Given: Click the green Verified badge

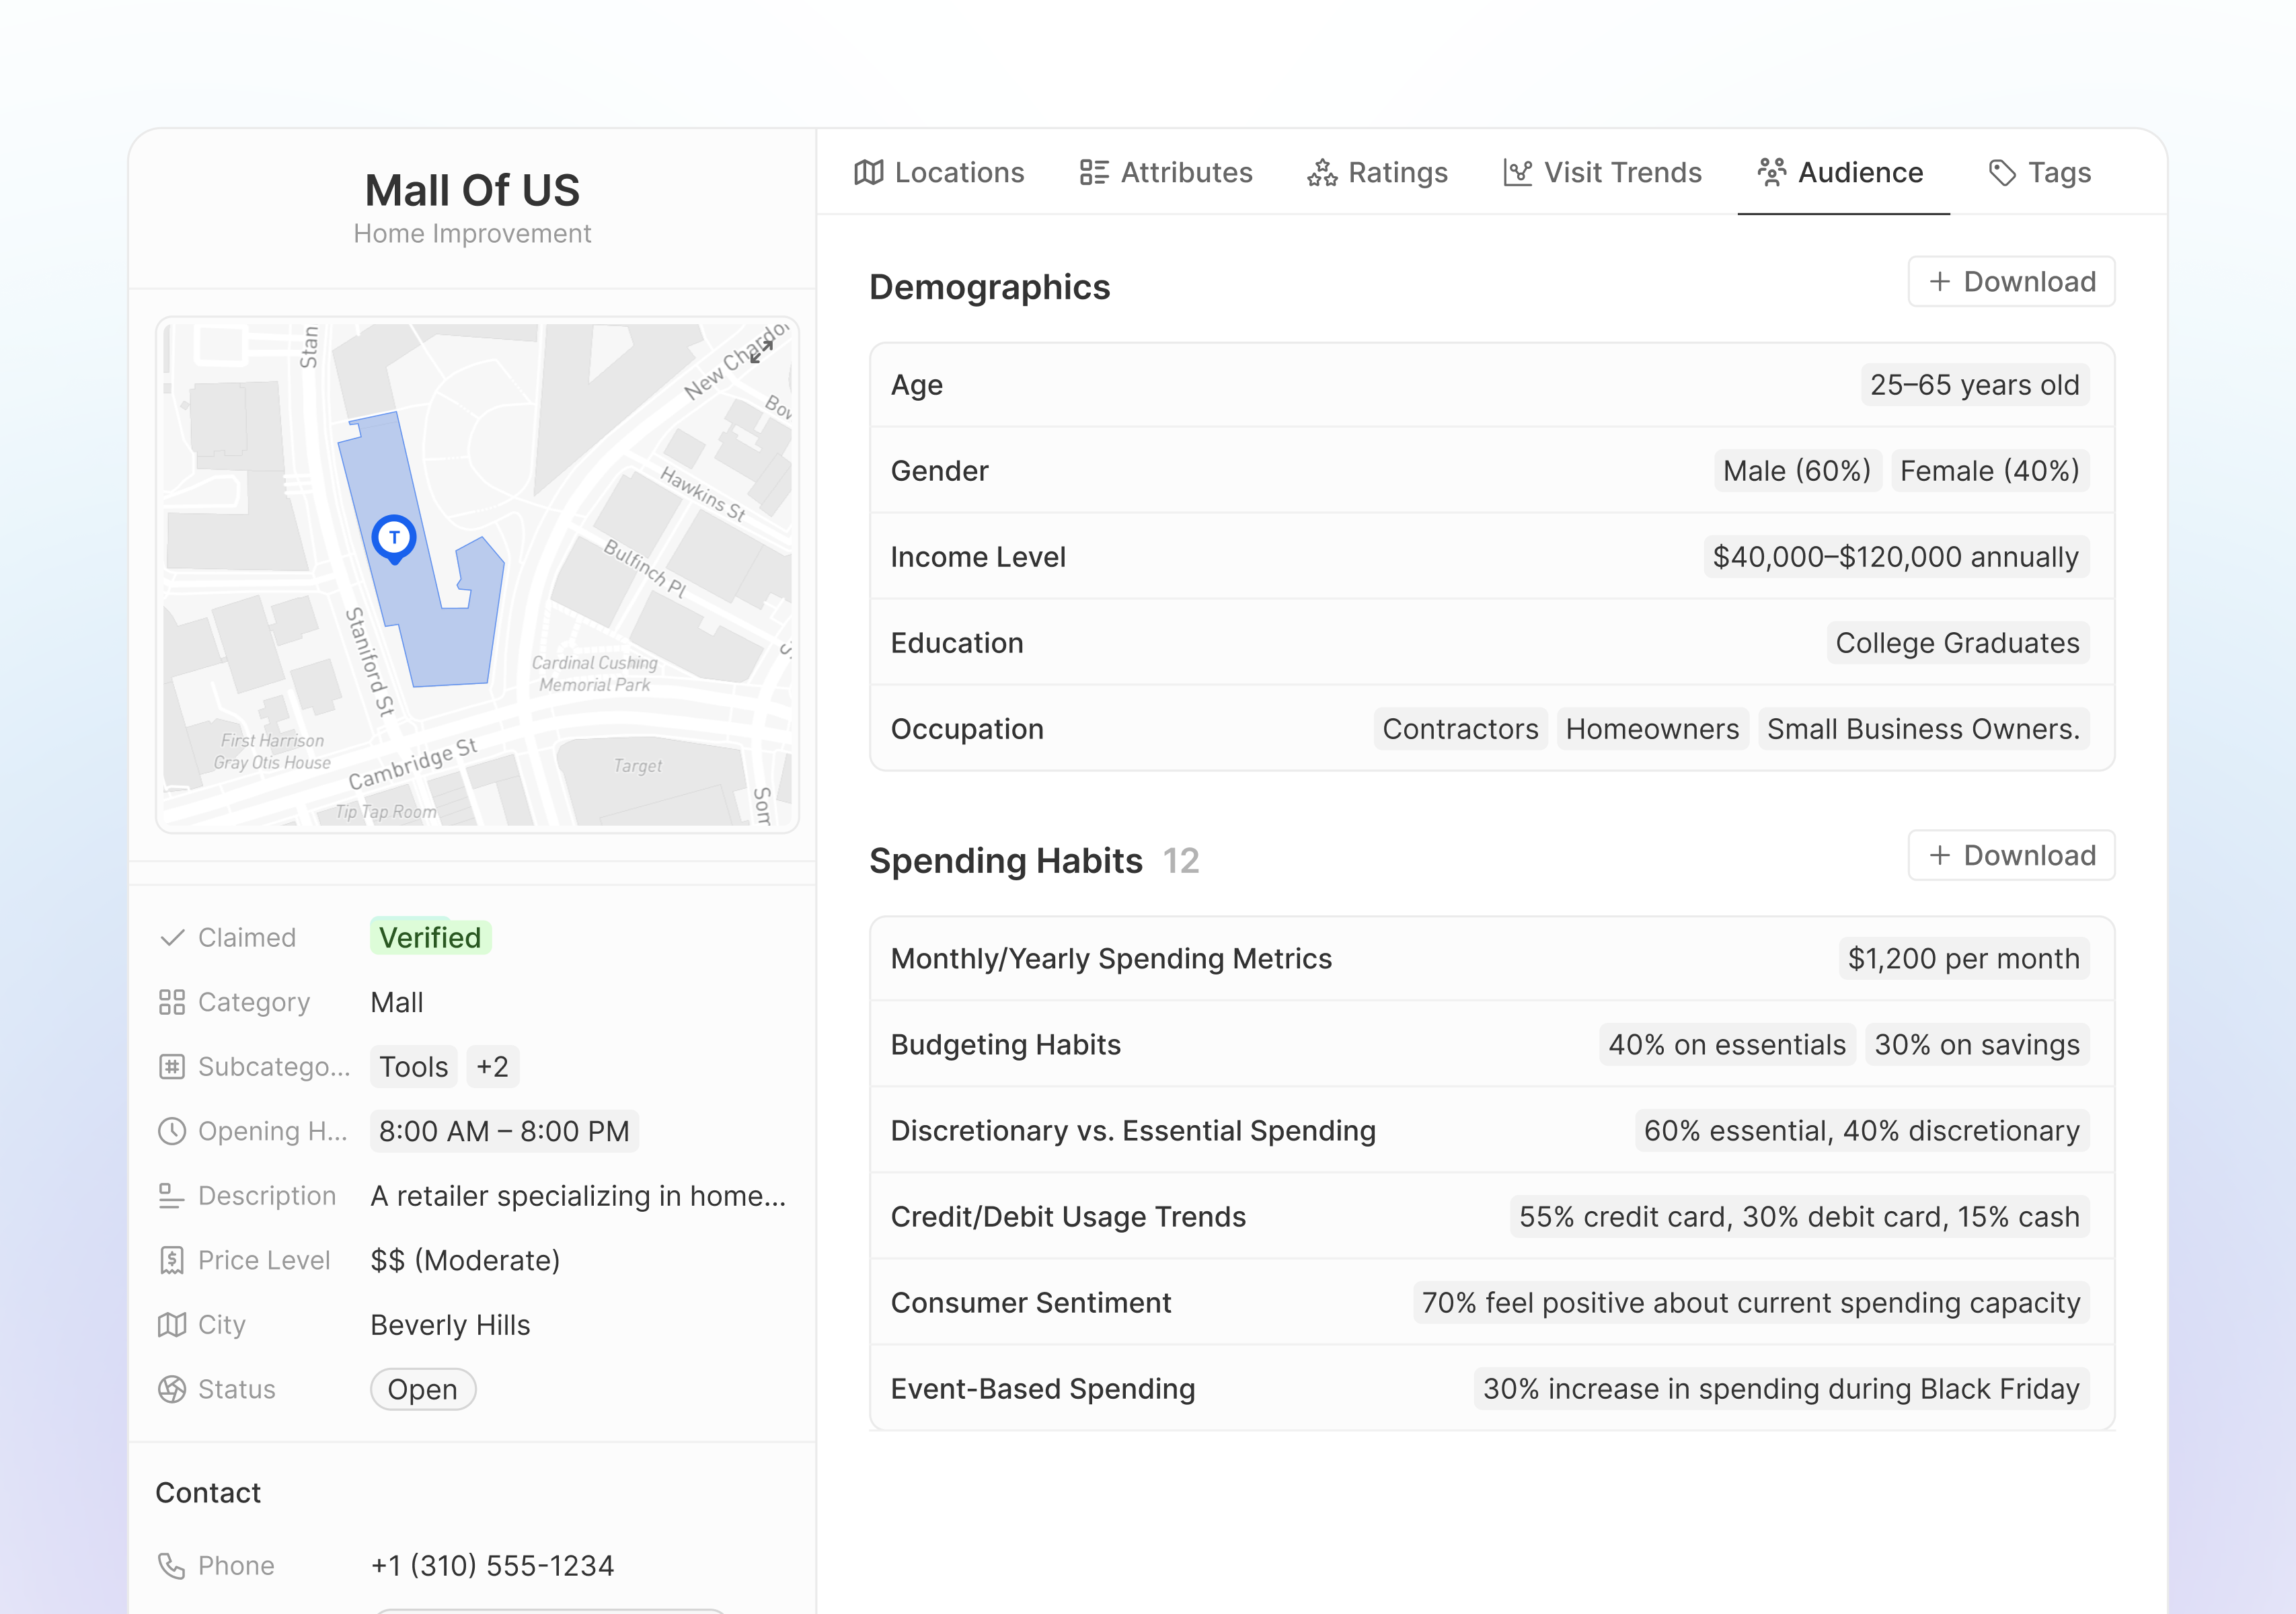Looking at the screenshot, I should coord(430,938).
